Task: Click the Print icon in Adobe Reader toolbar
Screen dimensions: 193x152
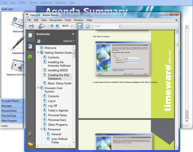Action: [31, 26]
